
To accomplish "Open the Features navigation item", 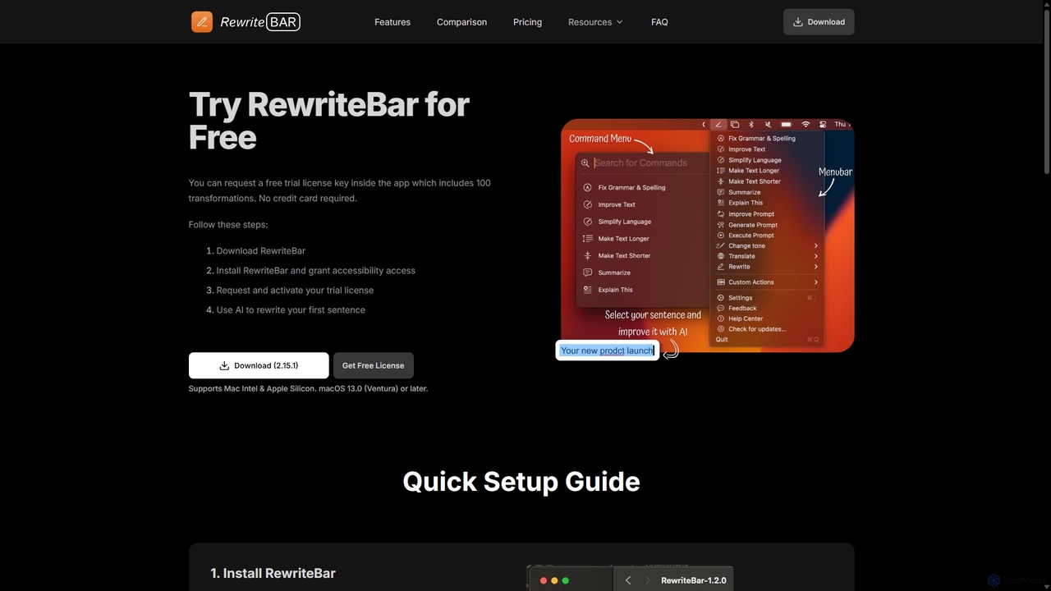I will click(x=392, y=22).
